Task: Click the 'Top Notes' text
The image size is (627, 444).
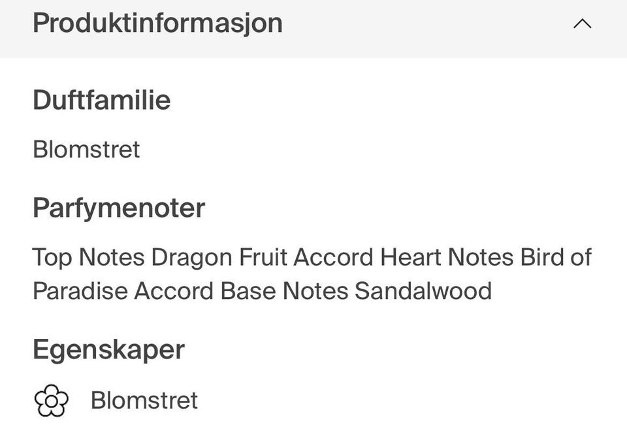Action: (88, 257)
